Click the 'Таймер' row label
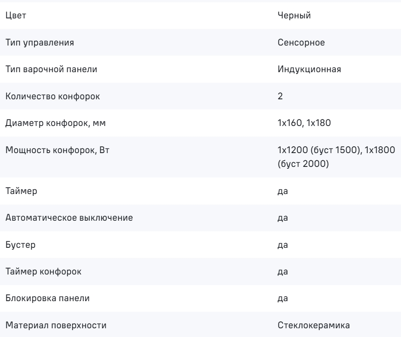This screenshot has height=337, width=401. pyautogui.click(x=21, y=191)
